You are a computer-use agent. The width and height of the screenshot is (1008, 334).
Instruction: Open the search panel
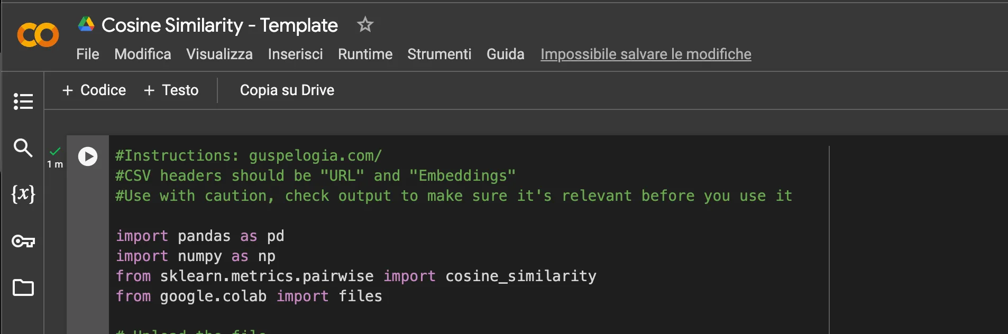(23, 149)
